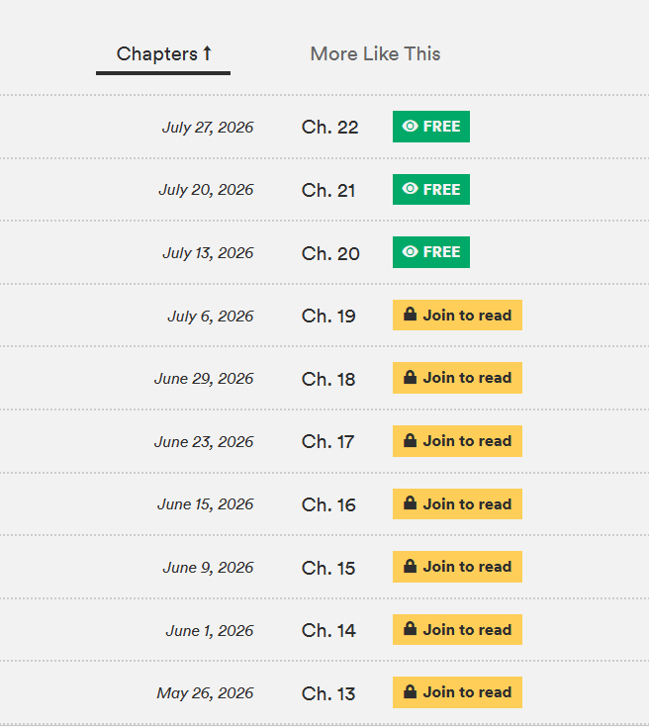Click Join to read for Ch. 14
Image resolution: width=649 pixels, height=727 pixels.
457,630
